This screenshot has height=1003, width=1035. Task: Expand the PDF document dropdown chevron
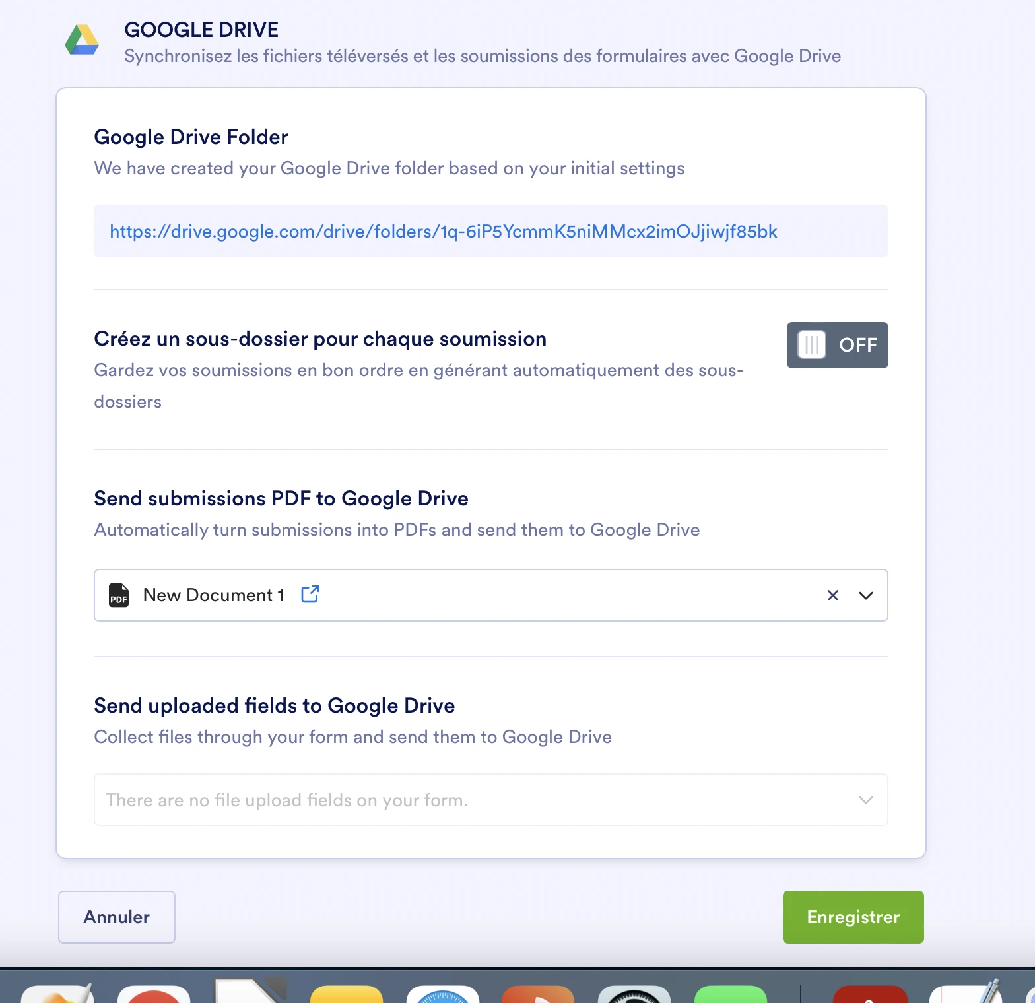866,595
